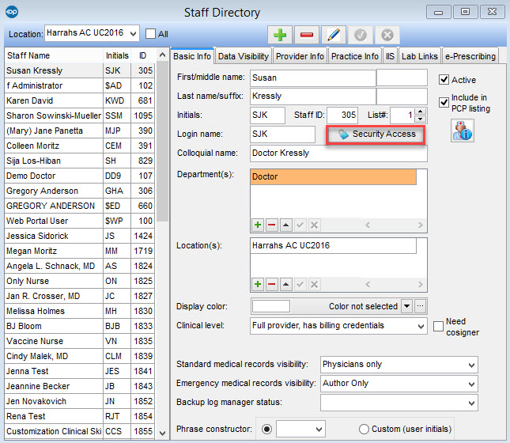Select Jessica Sidorick in staff list
Viewport: 510px width, 443px height.
(80, 236)
